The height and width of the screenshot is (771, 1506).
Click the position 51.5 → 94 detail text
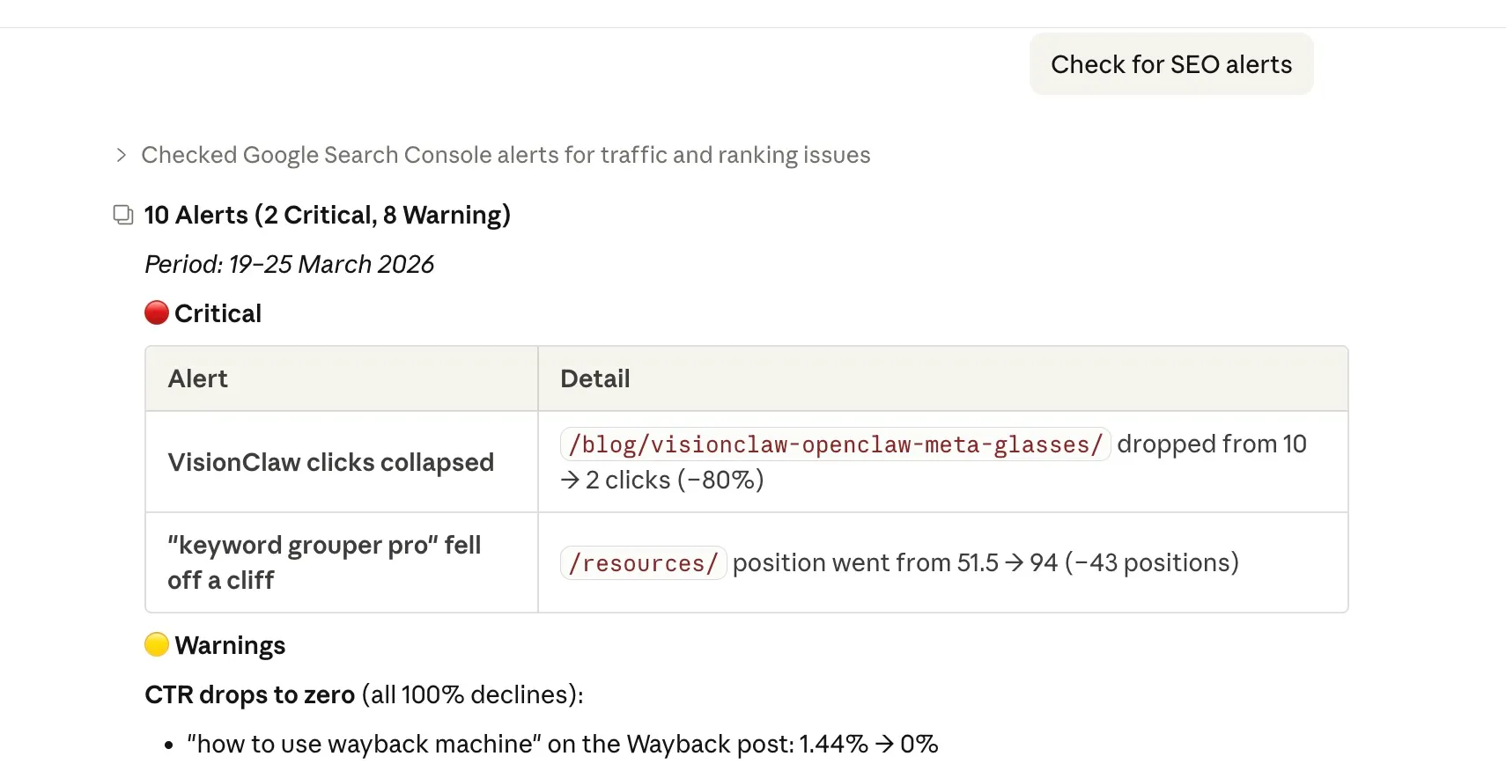(x=985, y=563)
